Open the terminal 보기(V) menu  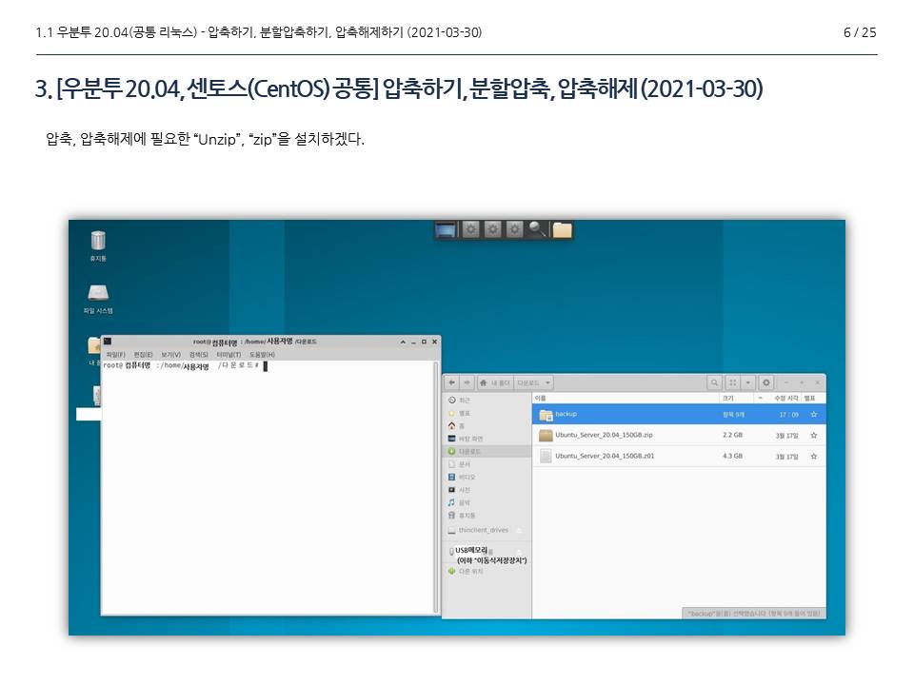coord(170,354)
